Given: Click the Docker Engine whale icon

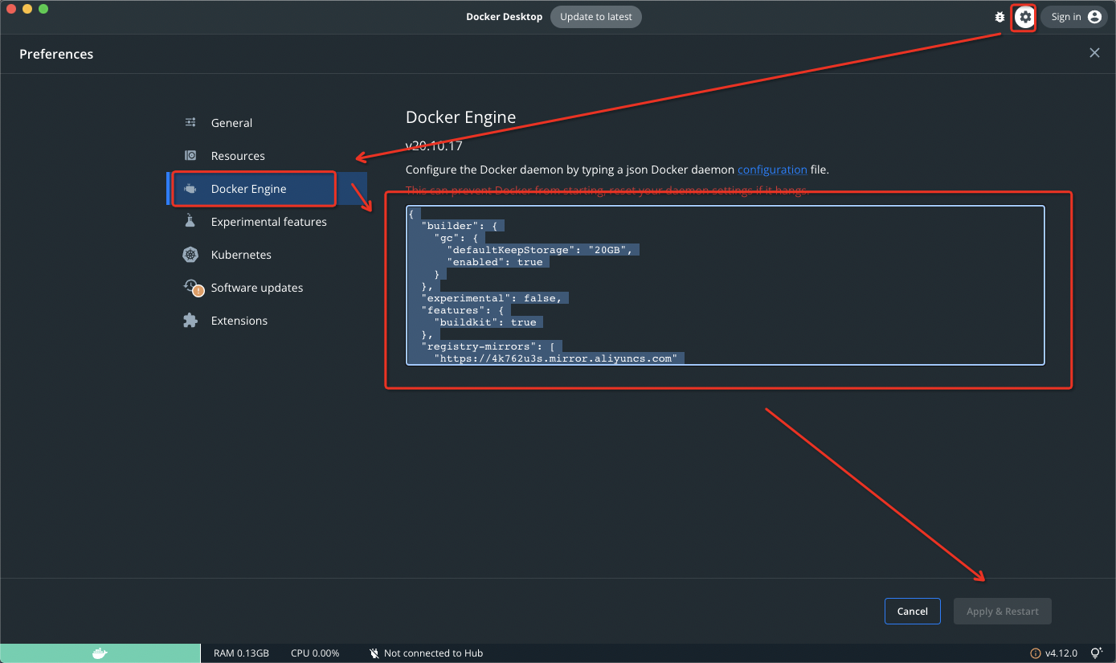Looking at the screenshot, I should [190, 189].
